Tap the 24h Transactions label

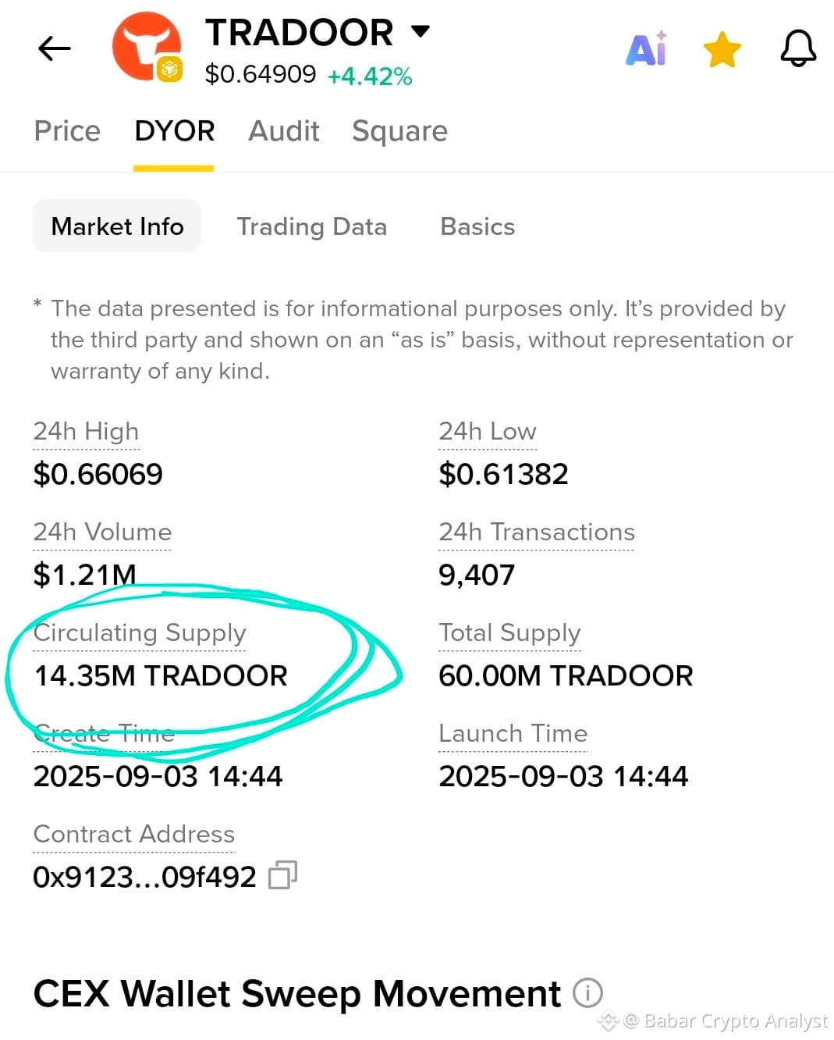537,532
